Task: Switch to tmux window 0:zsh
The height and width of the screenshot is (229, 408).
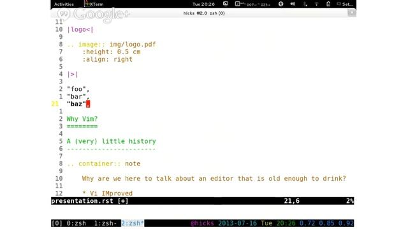Action: tap(76, 223)
